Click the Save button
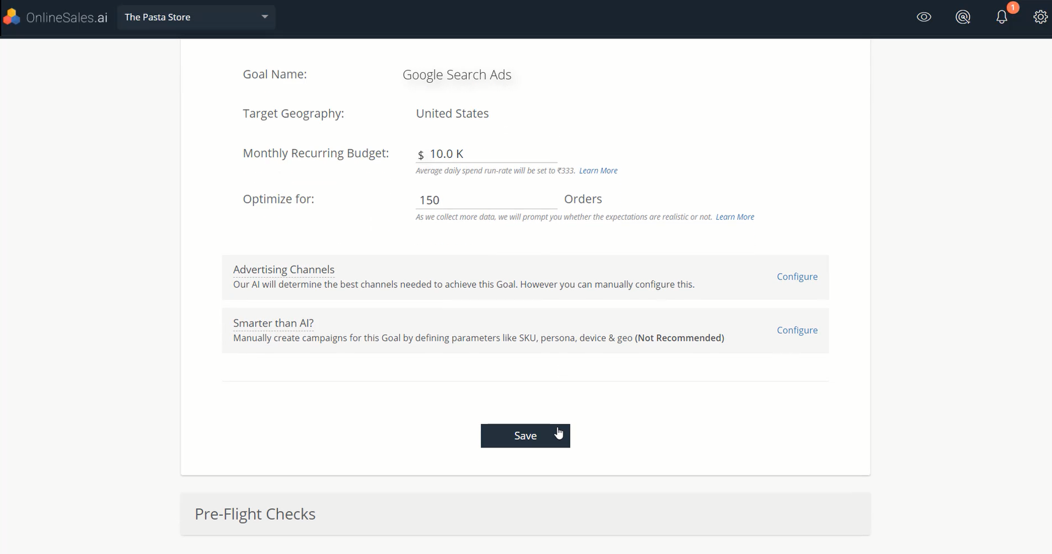The height and width of the screenshot is (554, 1052). (525, 436)
